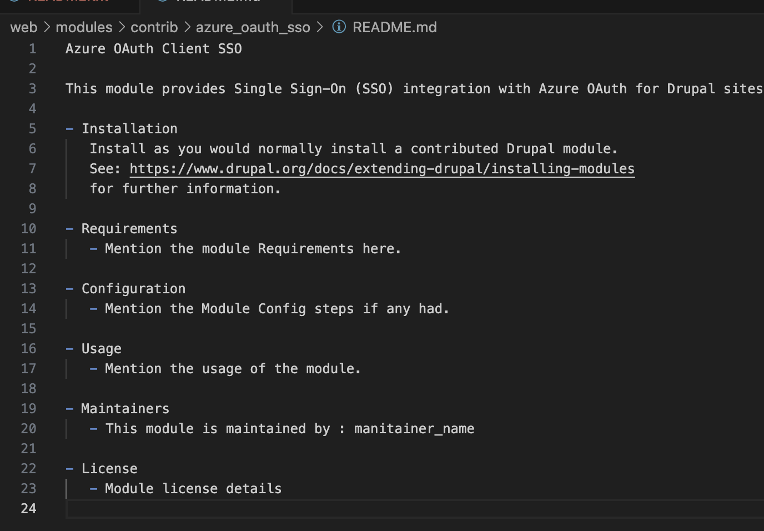The width and height of the screenshot is (764, 531).
Task: Click the info circle icon on active README.md tab
Action: (x=161, y=3)
